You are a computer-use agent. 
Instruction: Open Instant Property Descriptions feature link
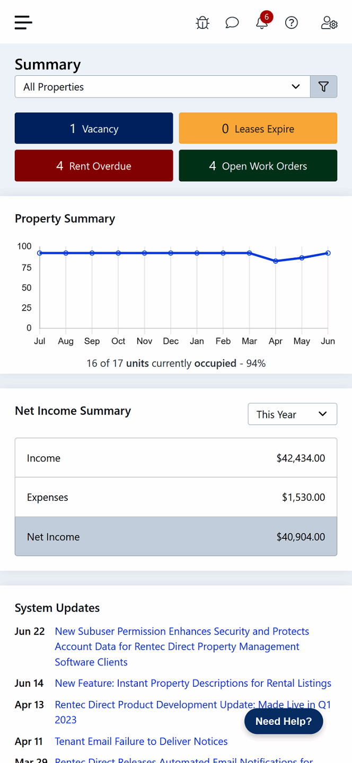point(193,684)
